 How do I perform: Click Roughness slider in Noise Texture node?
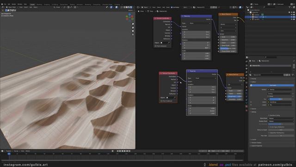[235, 96]
